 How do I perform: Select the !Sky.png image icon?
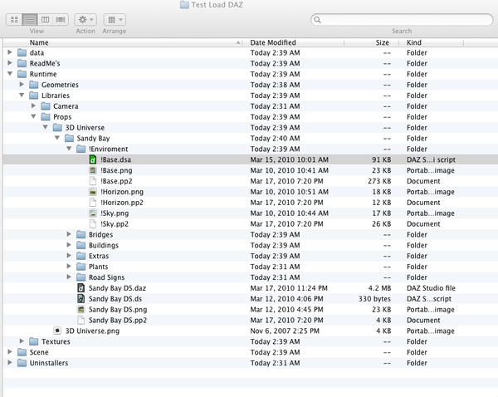pos(93,213)
